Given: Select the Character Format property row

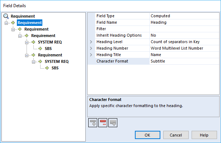Looking at the screenshot, I should click(154, 61).
